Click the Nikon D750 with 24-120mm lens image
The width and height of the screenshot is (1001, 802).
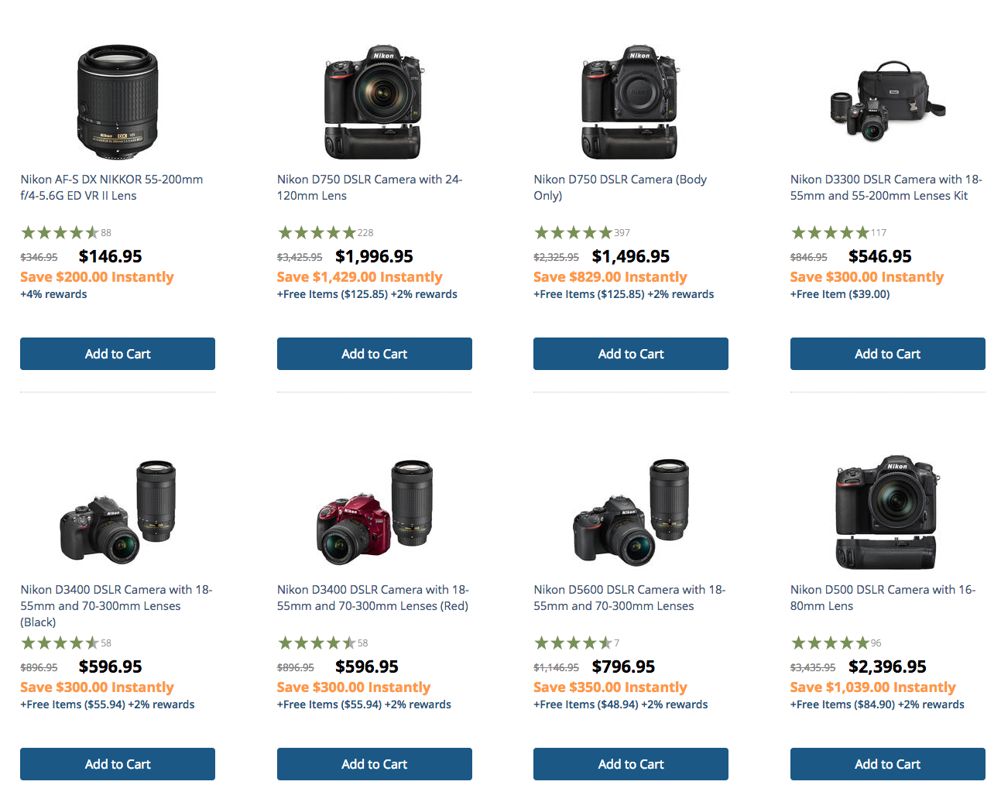click(374, 101)
